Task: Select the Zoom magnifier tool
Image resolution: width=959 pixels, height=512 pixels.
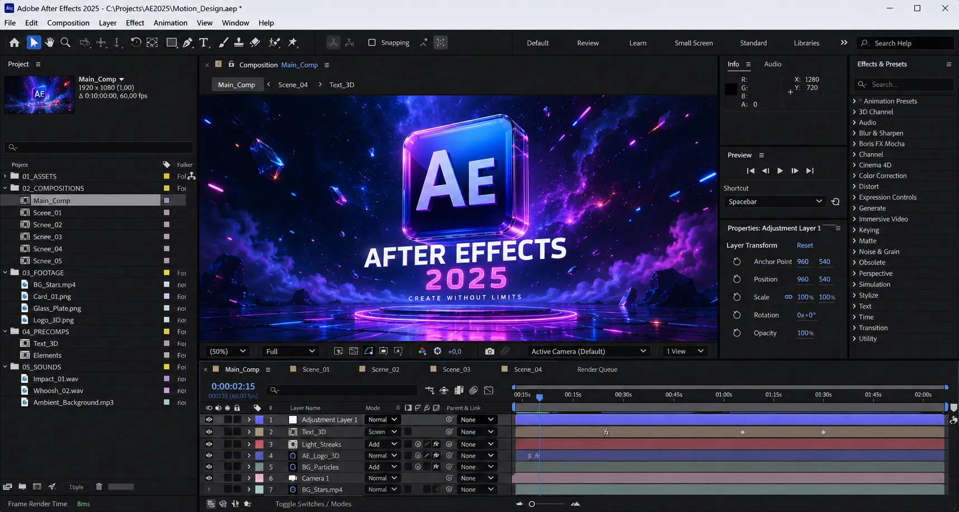Action: (x=65, y=42)
